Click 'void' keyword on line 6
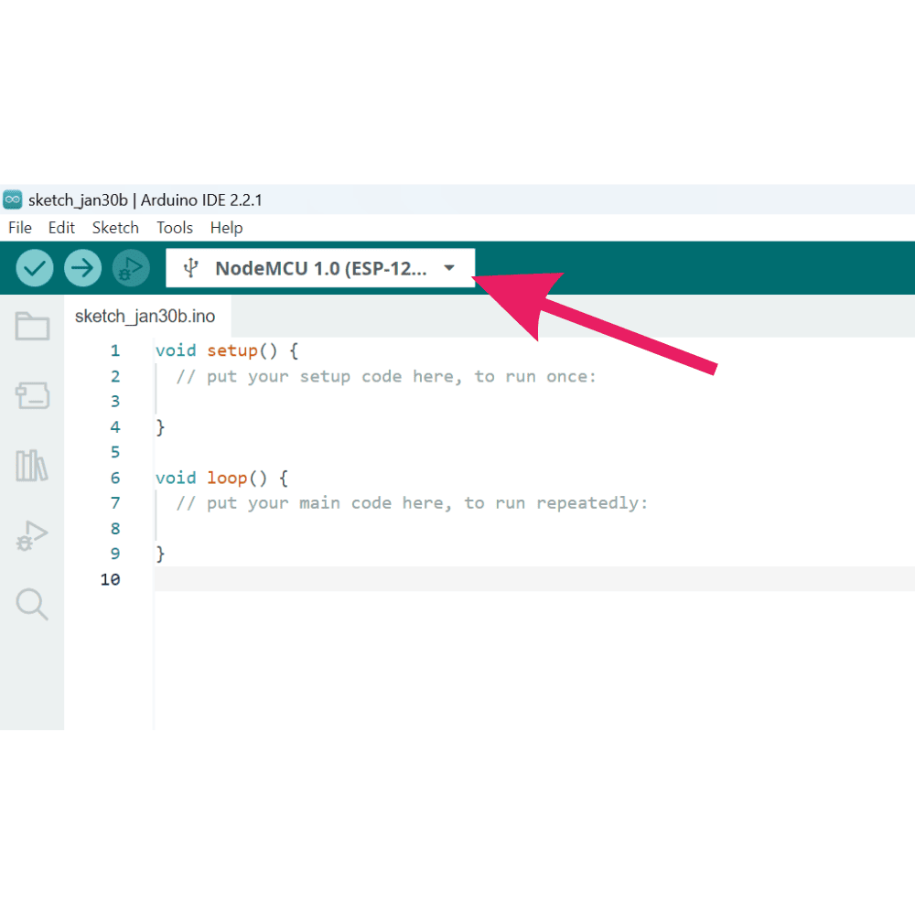 point(176,478)
